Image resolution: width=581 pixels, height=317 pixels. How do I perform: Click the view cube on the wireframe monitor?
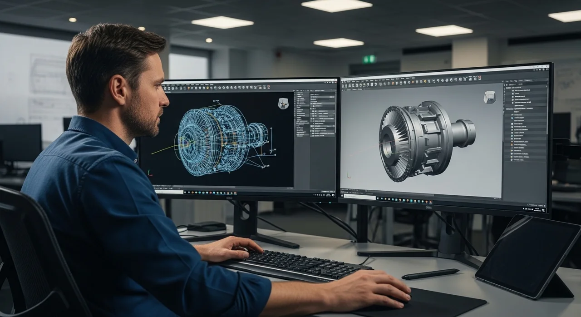(283, 104)
